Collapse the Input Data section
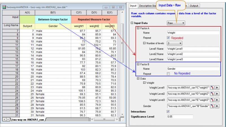 132,23
